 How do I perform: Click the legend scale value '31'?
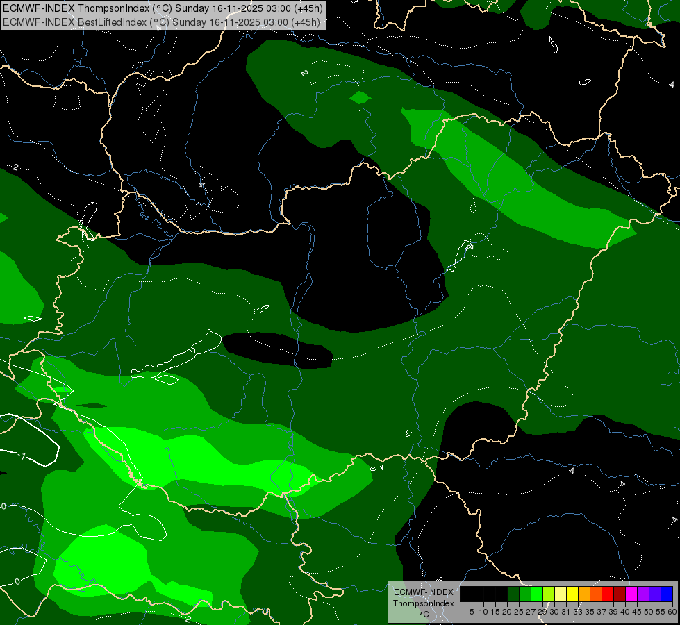tap(565, 612)
